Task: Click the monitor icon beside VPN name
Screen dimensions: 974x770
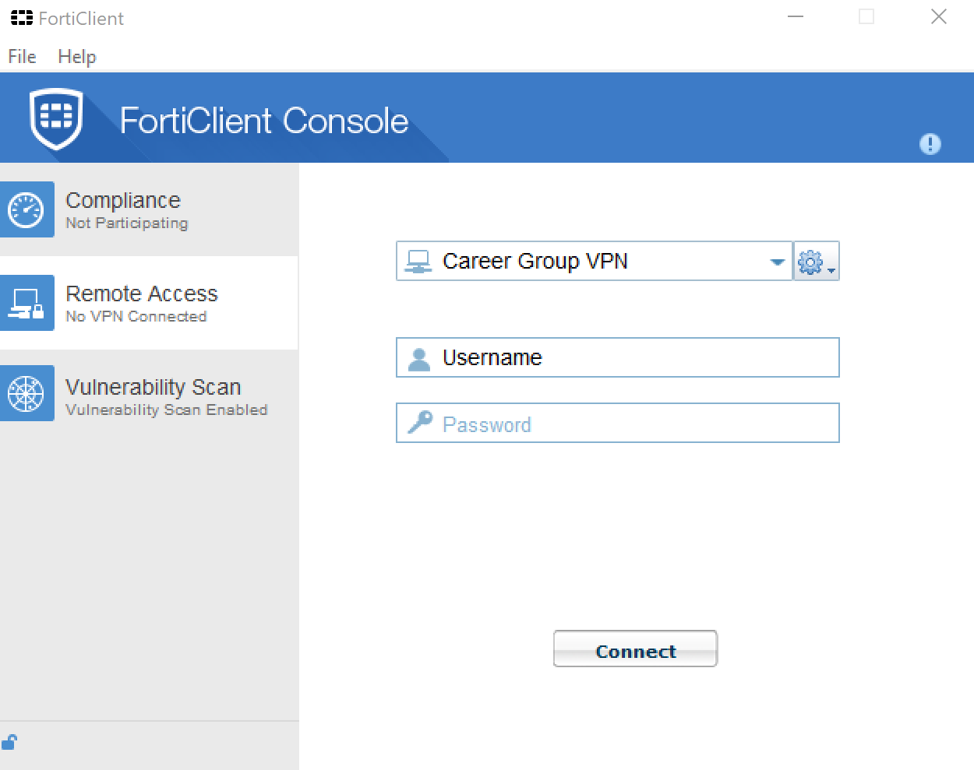Action: click(418, 261)
